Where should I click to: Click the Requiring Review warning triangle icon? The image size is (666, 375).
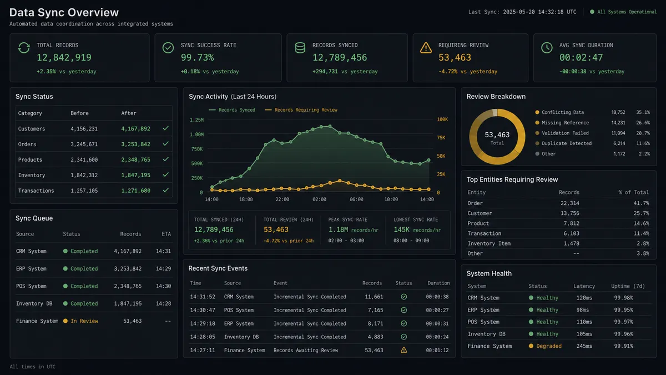point(426,48)
